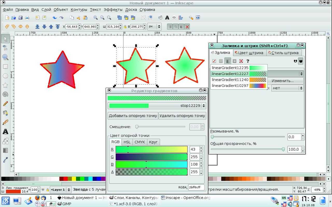
Task: Activate the Calligraphy pen tool
Action: [5, 122]
